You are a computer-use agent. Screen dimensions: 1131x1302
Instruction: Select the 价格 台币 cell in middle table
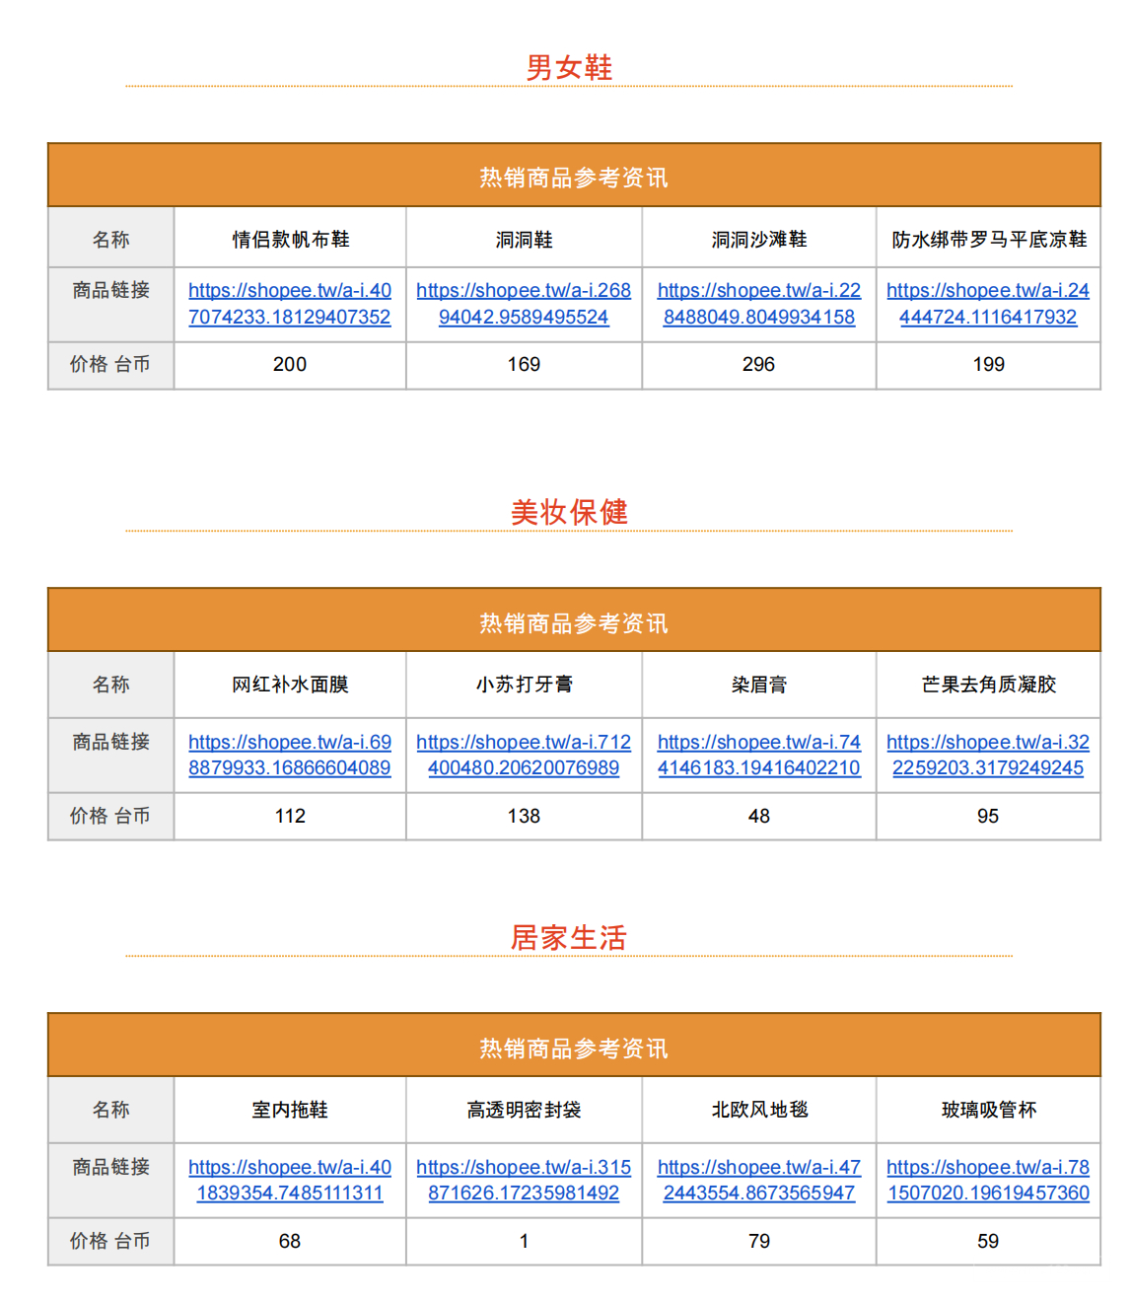click(110, 816)
